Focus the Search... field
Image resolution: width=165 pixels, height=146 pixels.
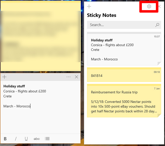[124, 25]
